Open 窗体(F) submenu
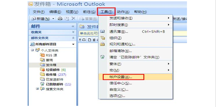The width and height of the screenshot is (216, 107). [x=135, y=64]
